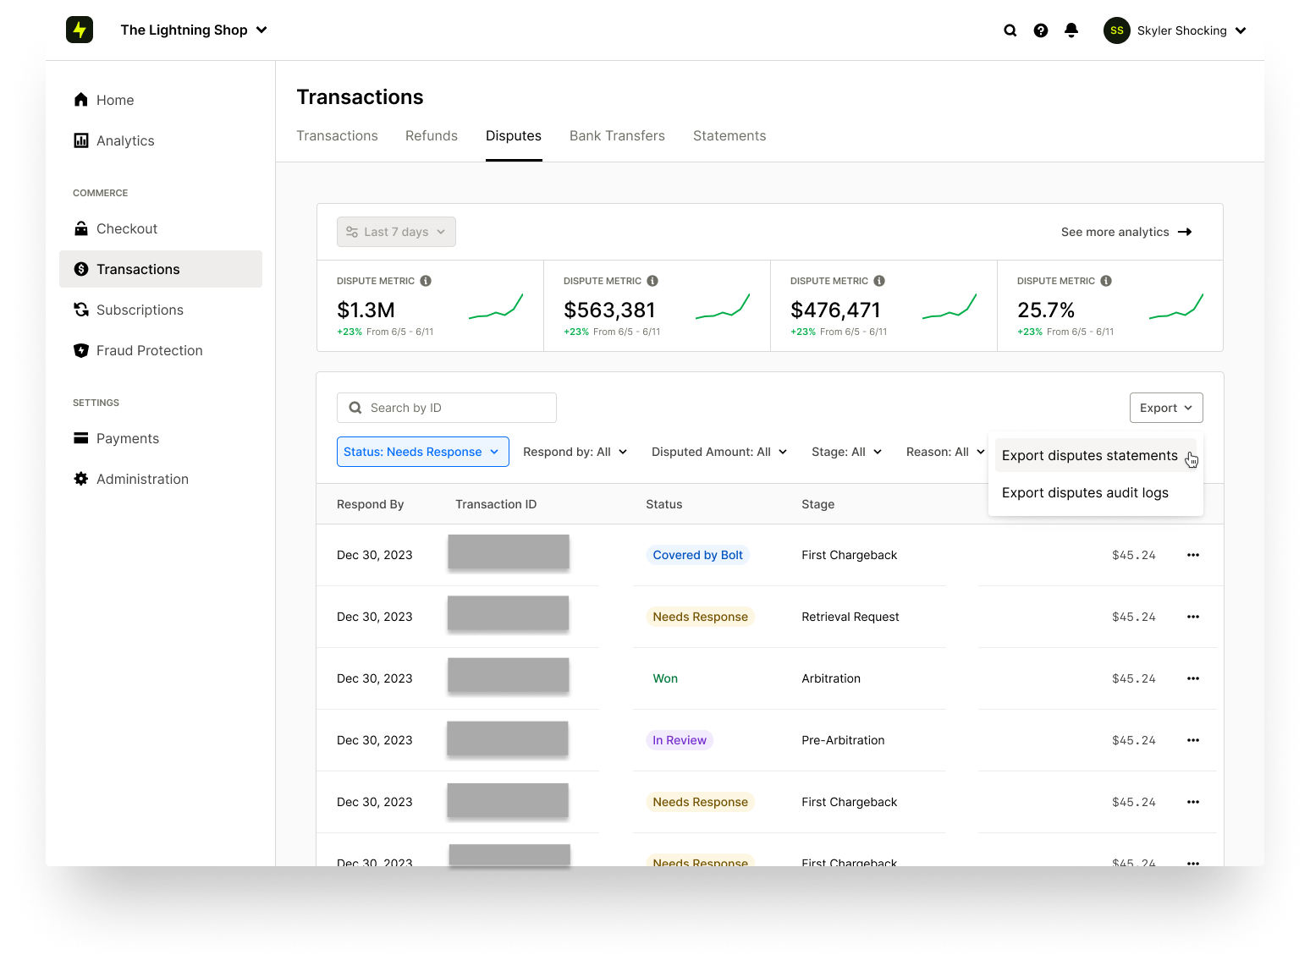Open the Reason: All filter

coord(945,452)
